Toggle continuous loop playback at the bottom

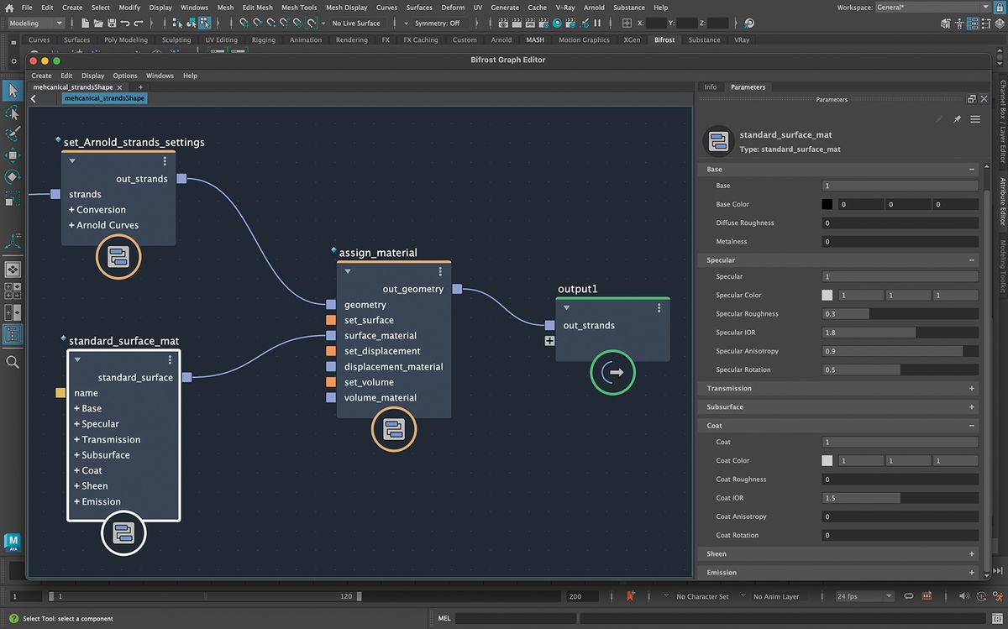tap(909, 596)
